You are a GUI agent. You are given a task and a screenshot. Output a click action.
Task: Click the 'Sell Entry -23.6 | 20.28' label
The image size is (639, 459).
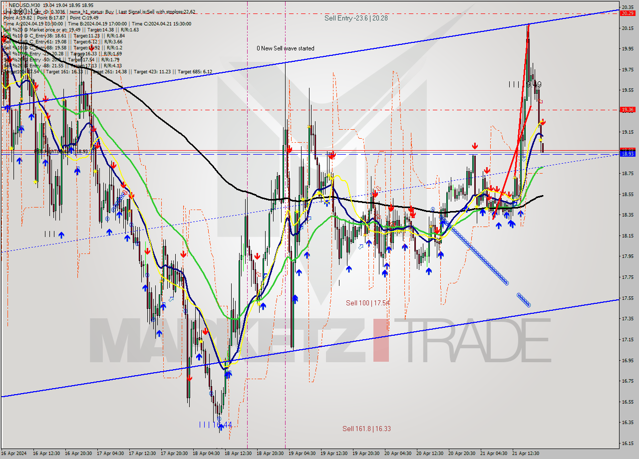356,18
